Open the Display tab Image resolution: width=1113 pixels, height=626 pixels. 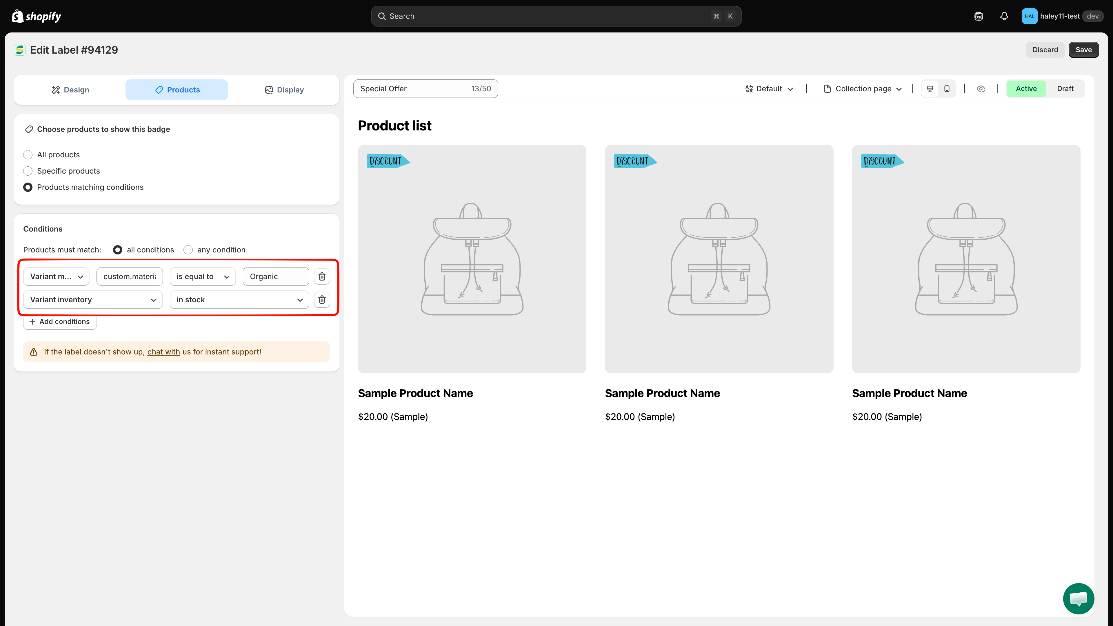(284, 90)
